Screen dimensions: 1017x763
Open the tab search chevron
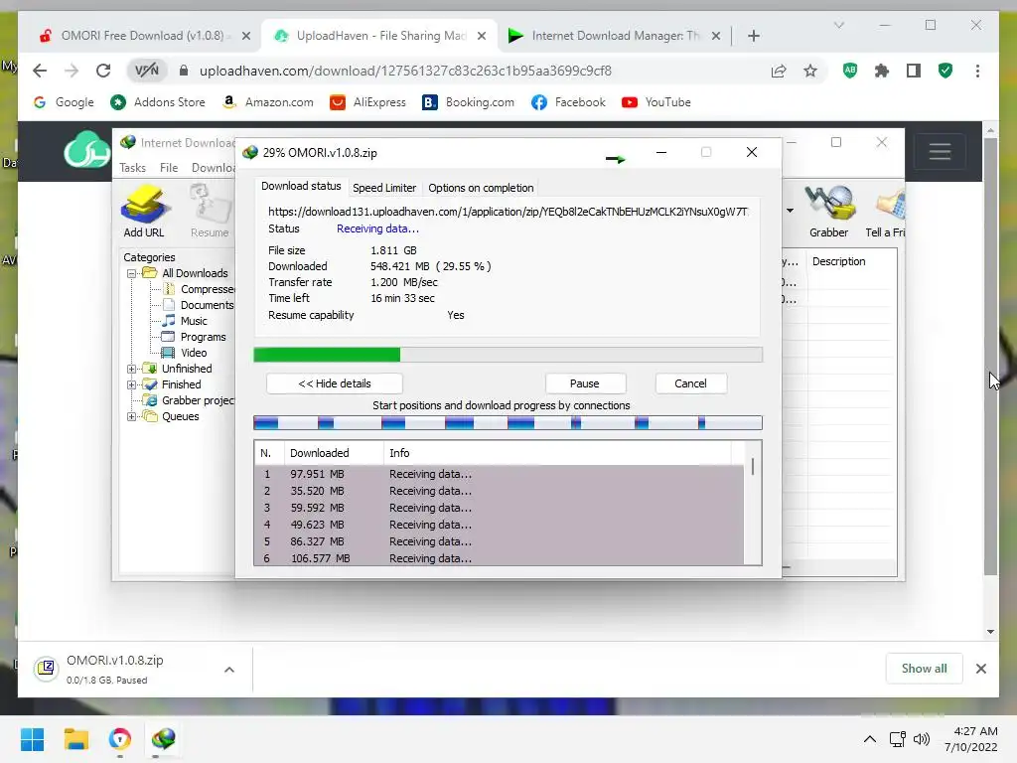click(838, 25)
